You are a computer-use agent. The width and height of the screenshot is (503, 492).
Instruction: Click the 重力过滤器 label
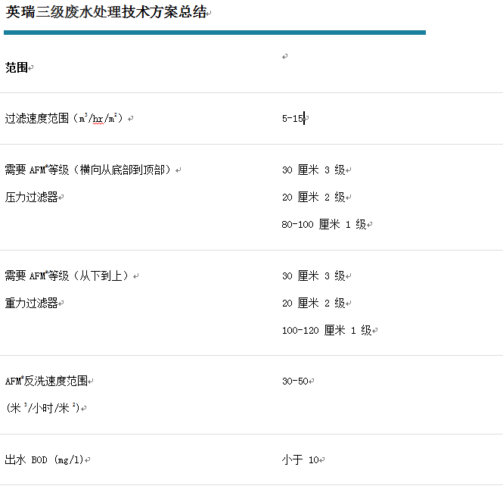[32, 303]
